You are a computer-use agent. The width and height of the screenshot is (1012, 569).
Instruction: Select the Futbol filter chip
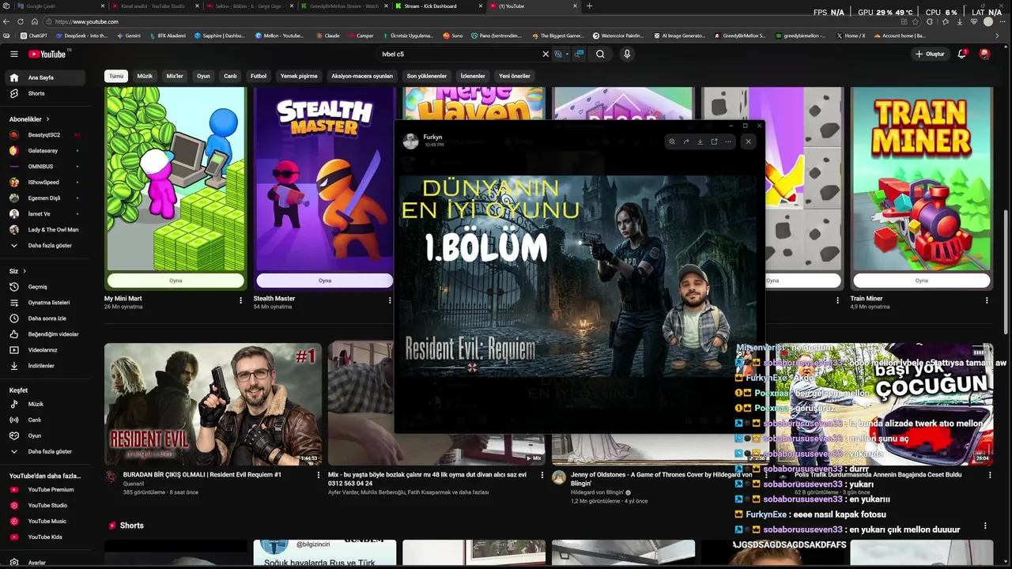pyautogui.click(x=259, y=76)
